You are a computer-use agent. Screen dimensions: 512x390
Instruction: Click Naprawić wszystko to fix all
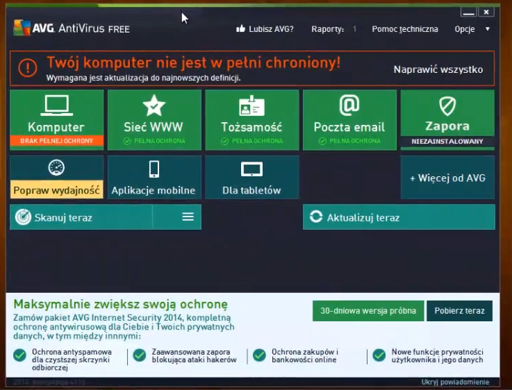pos(438,69)
